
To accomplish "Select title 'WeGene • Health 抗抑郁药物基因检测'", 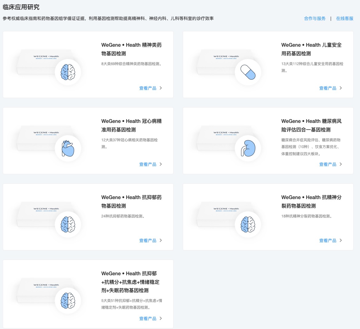I will point(132,202).
